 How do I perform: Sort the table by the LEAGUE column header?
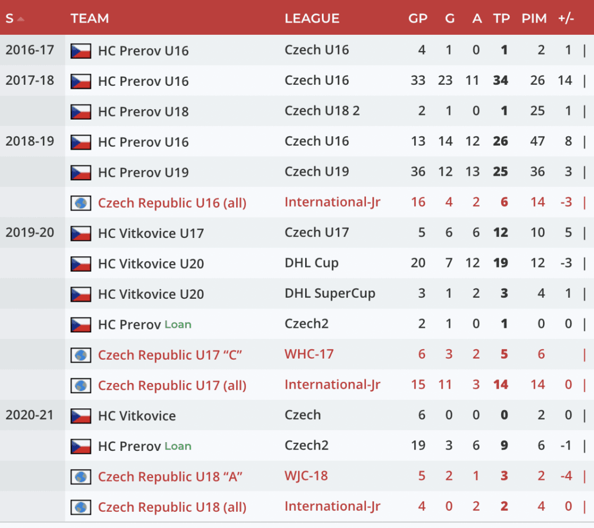coord(312,19)
